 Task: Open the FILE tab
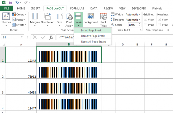pyautogui.click(x=7, y=9)
